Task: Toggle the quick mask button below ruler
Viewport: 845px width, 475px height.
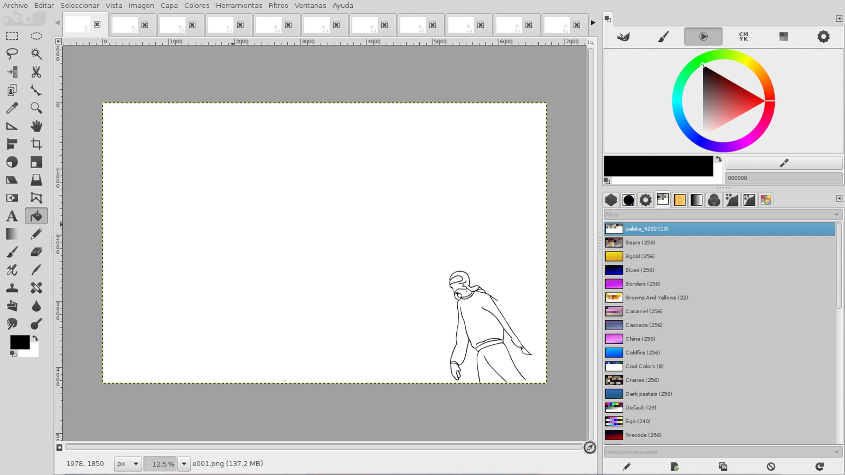Action: pos(59,448)
